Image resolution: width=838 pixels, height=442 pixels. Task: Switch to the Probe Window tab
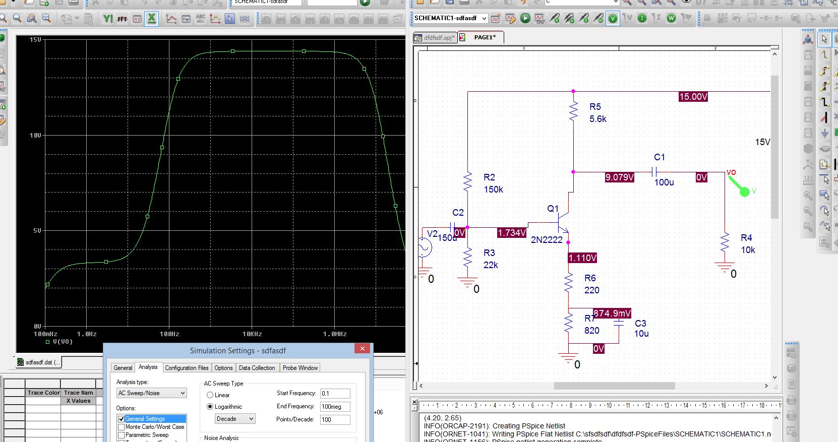300,368
